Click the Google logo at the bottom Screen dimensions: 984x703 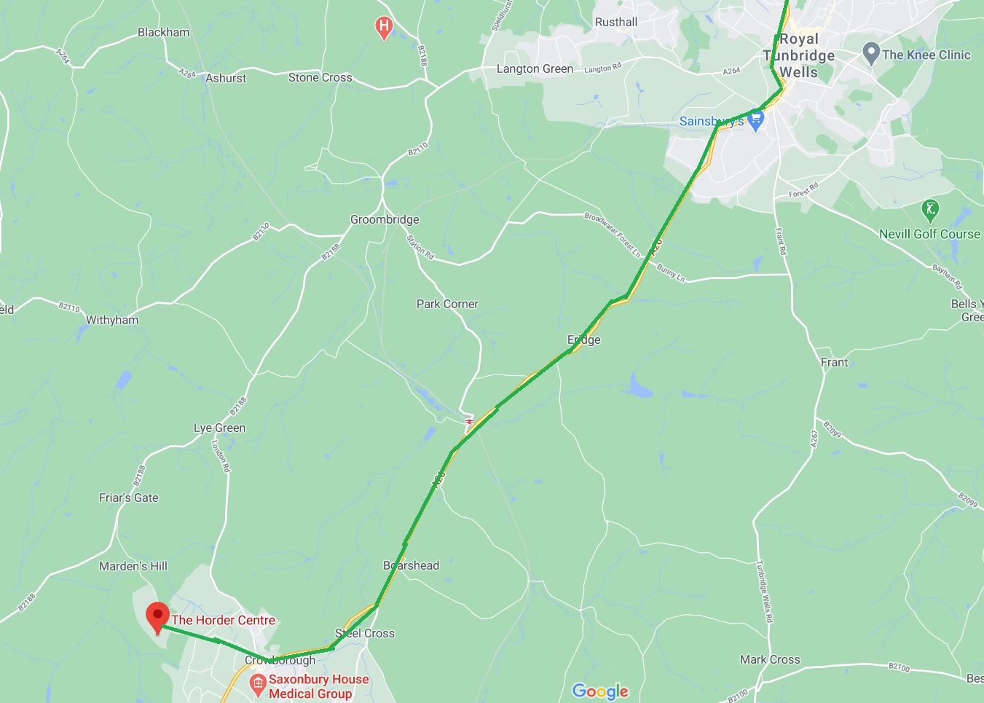(x=600, y=691)
